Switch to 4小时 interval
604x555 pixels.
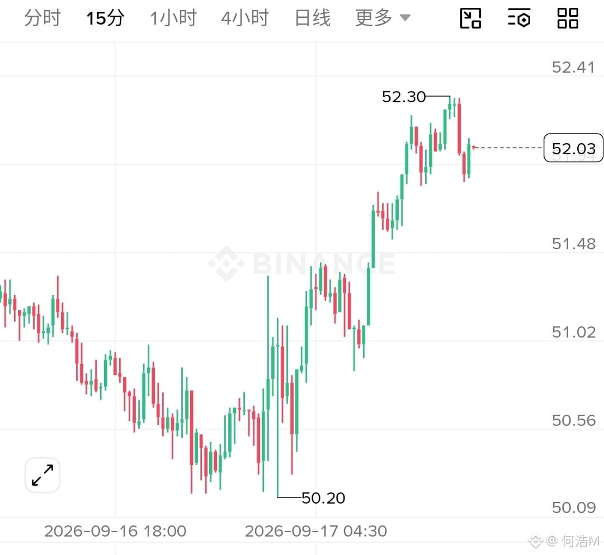(245, 18)
